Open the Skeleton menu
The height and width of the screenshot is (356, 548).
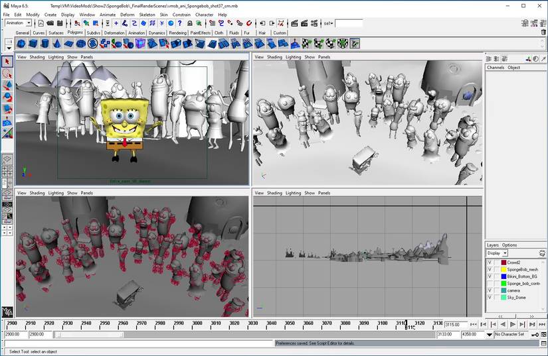(147, 15)
